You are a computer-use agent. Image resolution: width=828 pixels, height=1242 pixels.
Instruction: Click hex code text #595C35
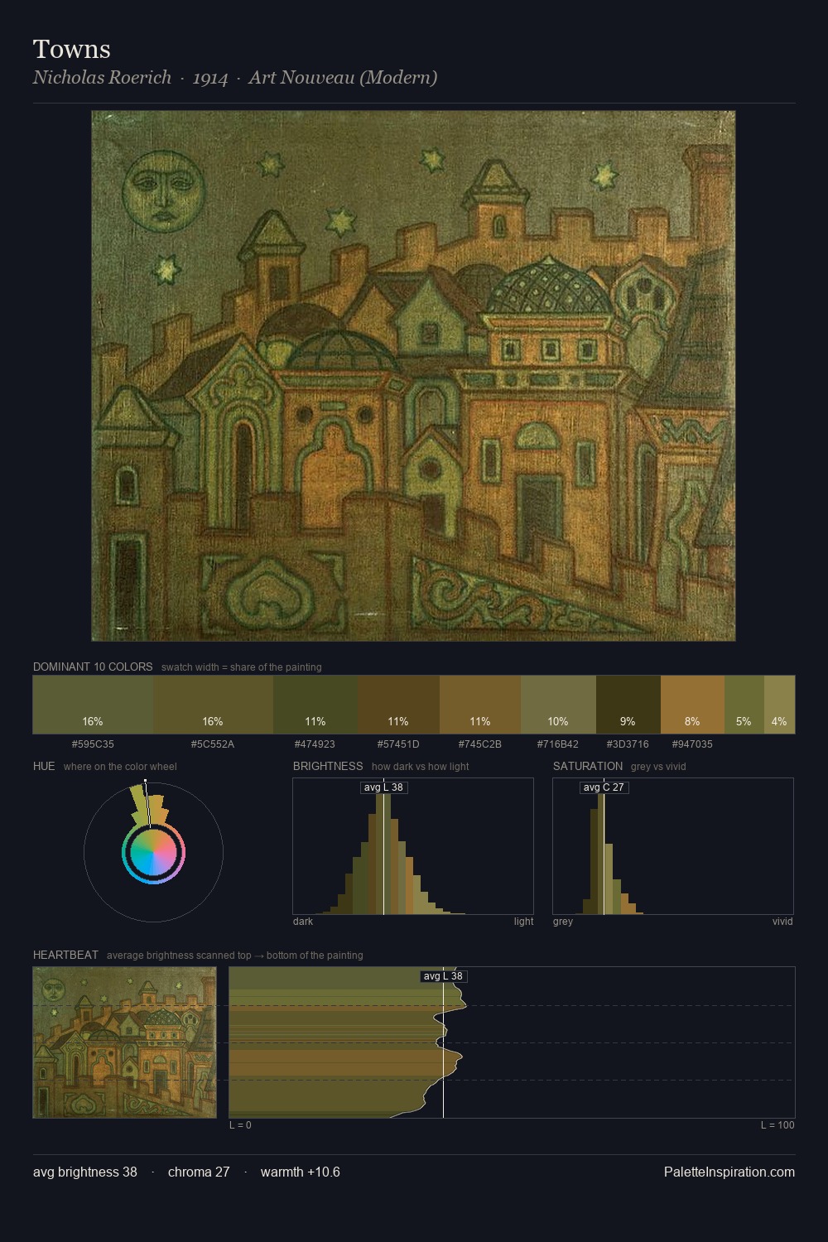[x=93, y=744]
